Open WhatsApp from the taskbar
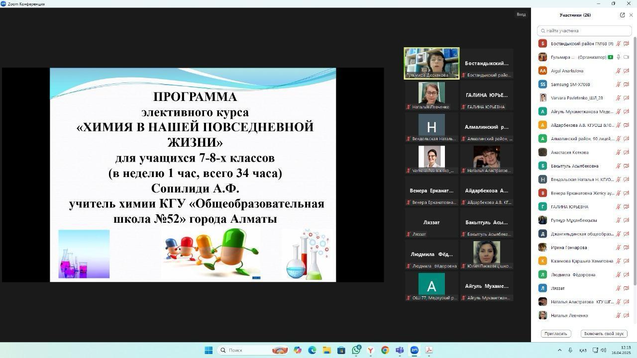 356,350
